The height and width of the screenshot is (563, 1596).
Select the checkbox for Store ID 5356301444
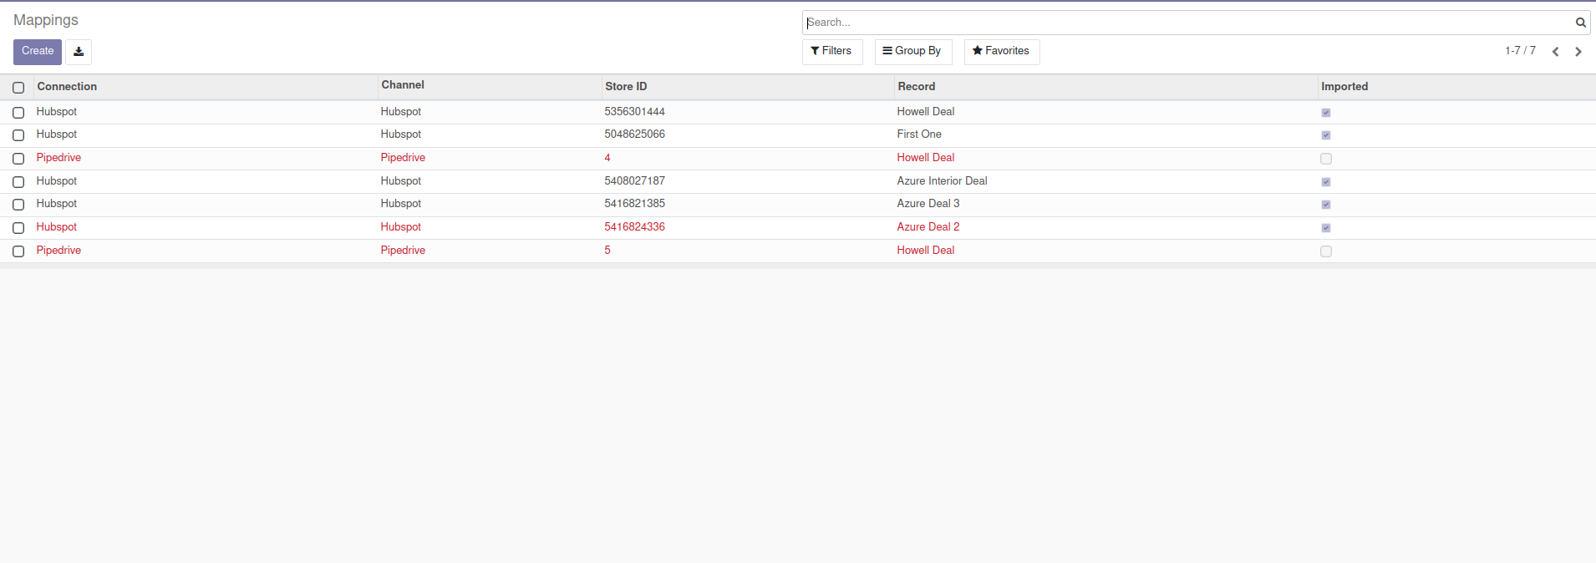(x=18, y=113)
